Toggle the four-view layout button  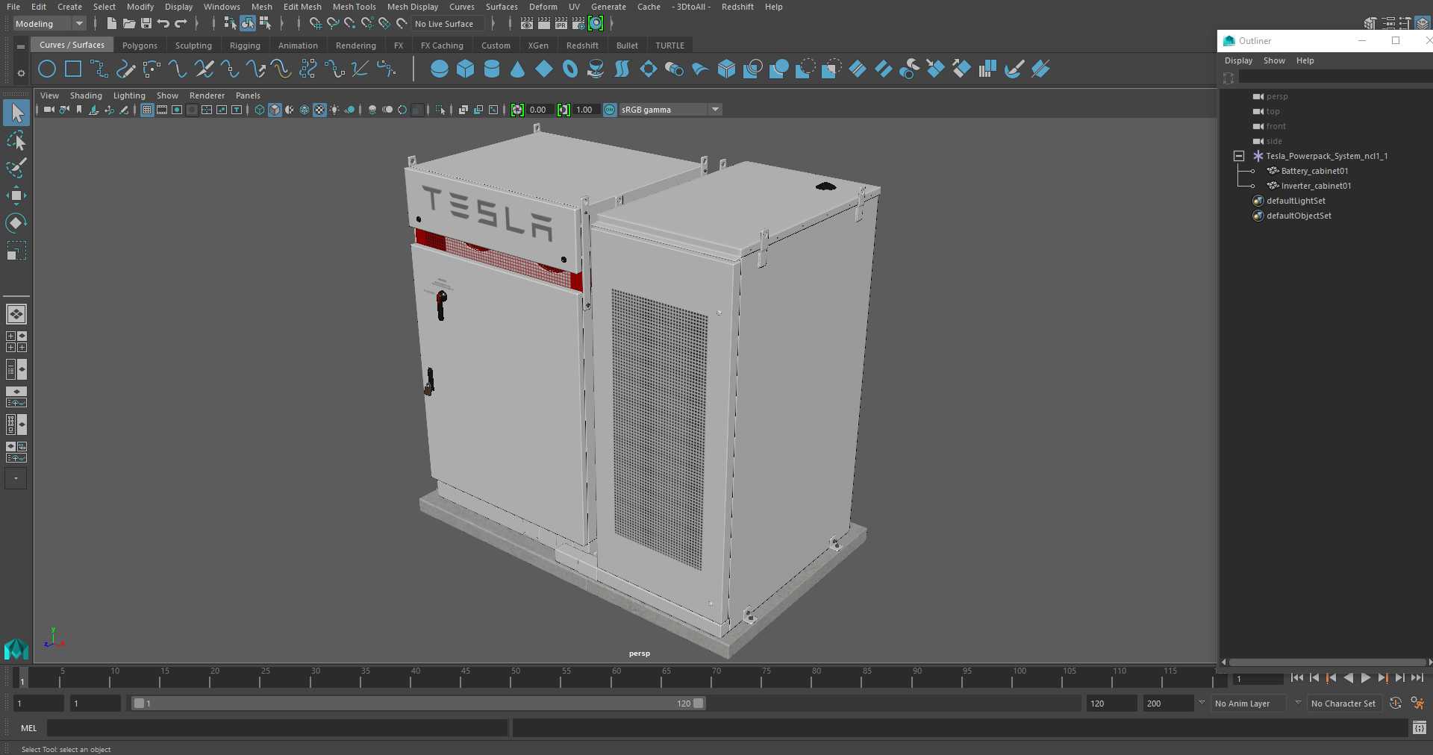(x=16, y=342)
